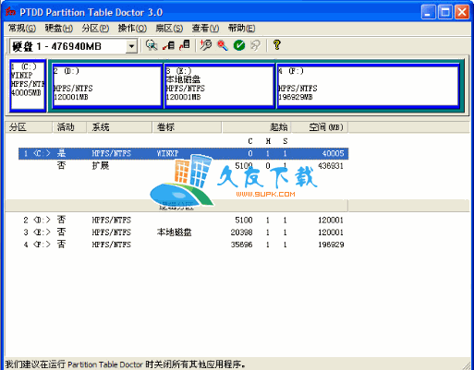Click the curved red arrow disk restore icon
474x370 pixels.
pos(185,45)
